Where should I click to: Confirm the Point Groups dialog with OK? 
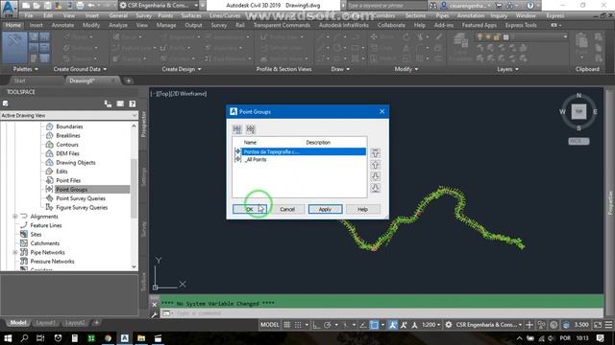pyautogui.click(x=250, y=209)
